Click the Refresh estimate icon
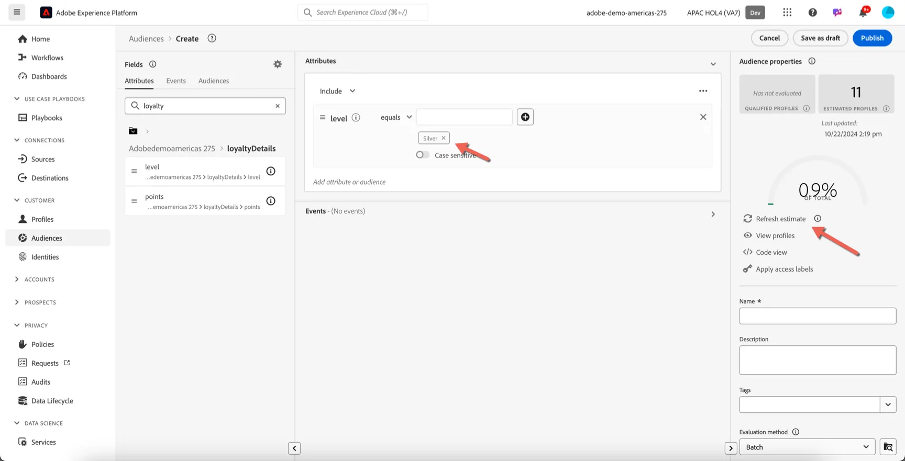The height and width of the screenshot is (461, 905). pyautogui.click(x=747, y=219)
